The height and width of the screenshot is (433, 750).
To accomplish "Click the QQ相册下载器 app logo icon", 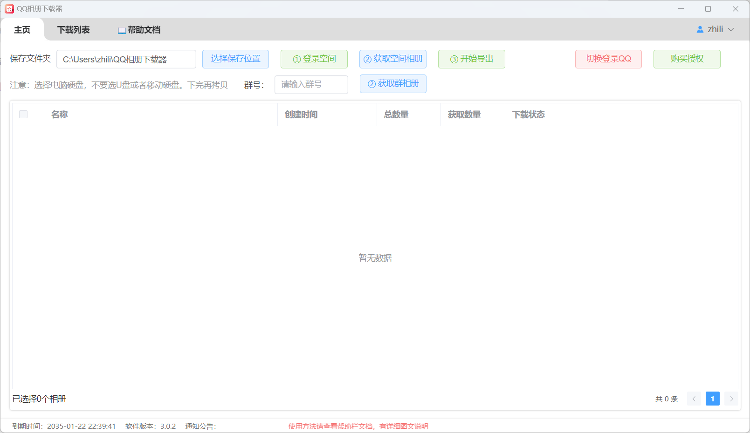I will point(9,9).
